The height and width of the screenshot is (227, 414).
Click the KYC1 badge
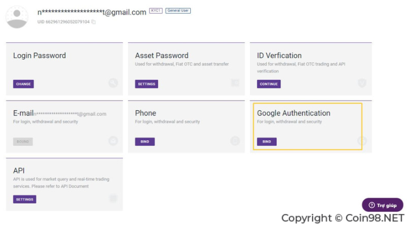coord(156,11)
